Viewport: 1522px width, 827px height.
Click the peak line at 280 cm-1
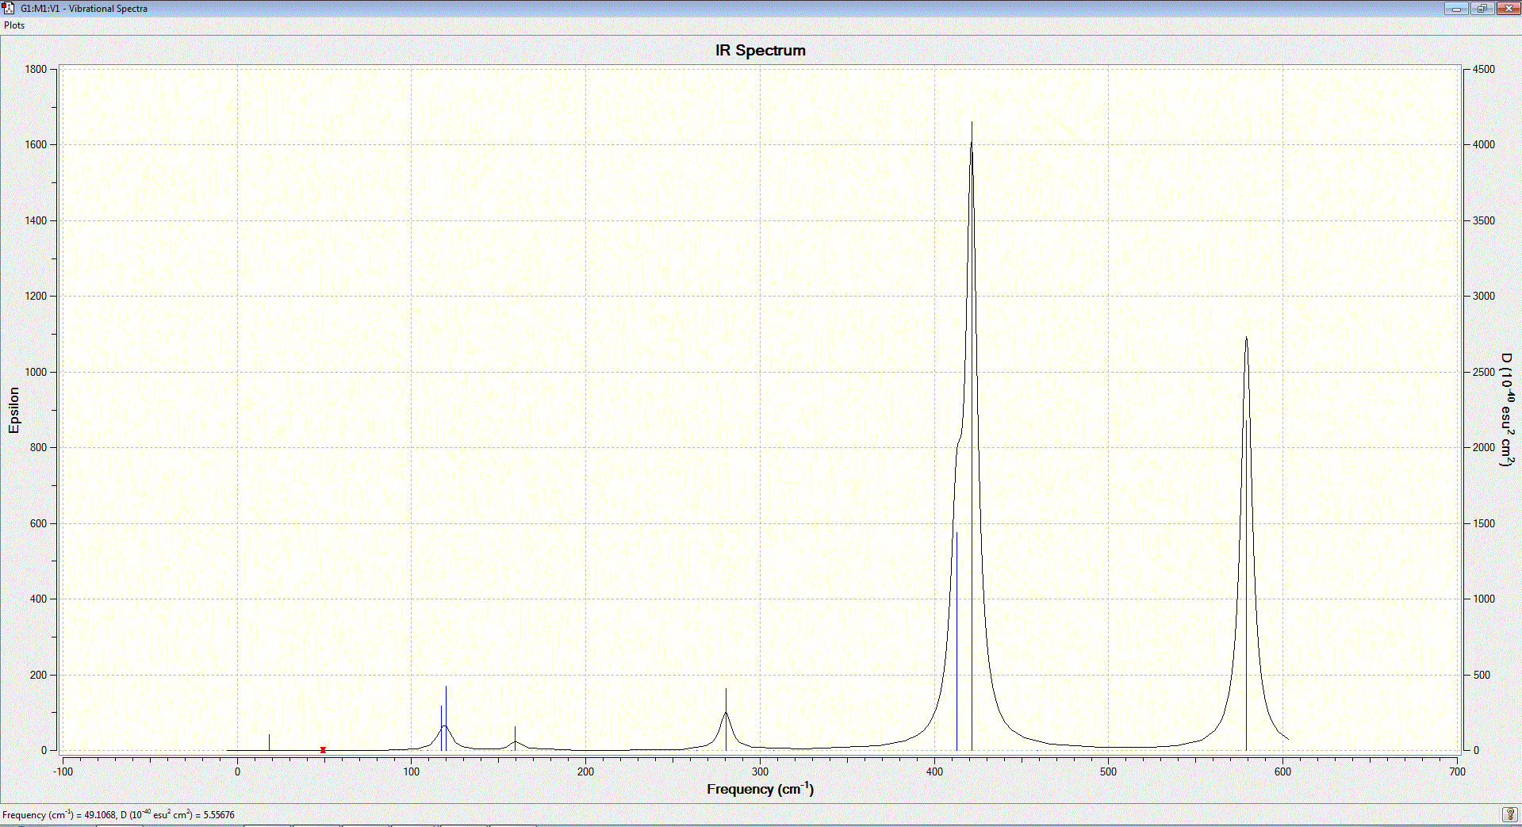(726, 719)
